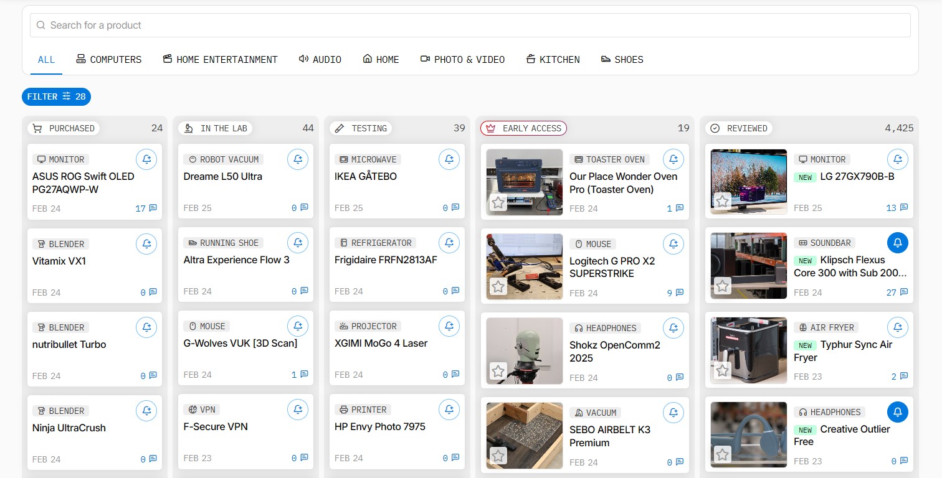
Task: Toggle notification bell for IKEA GÅTEBO microwave
Action: [x=449, y=159]
